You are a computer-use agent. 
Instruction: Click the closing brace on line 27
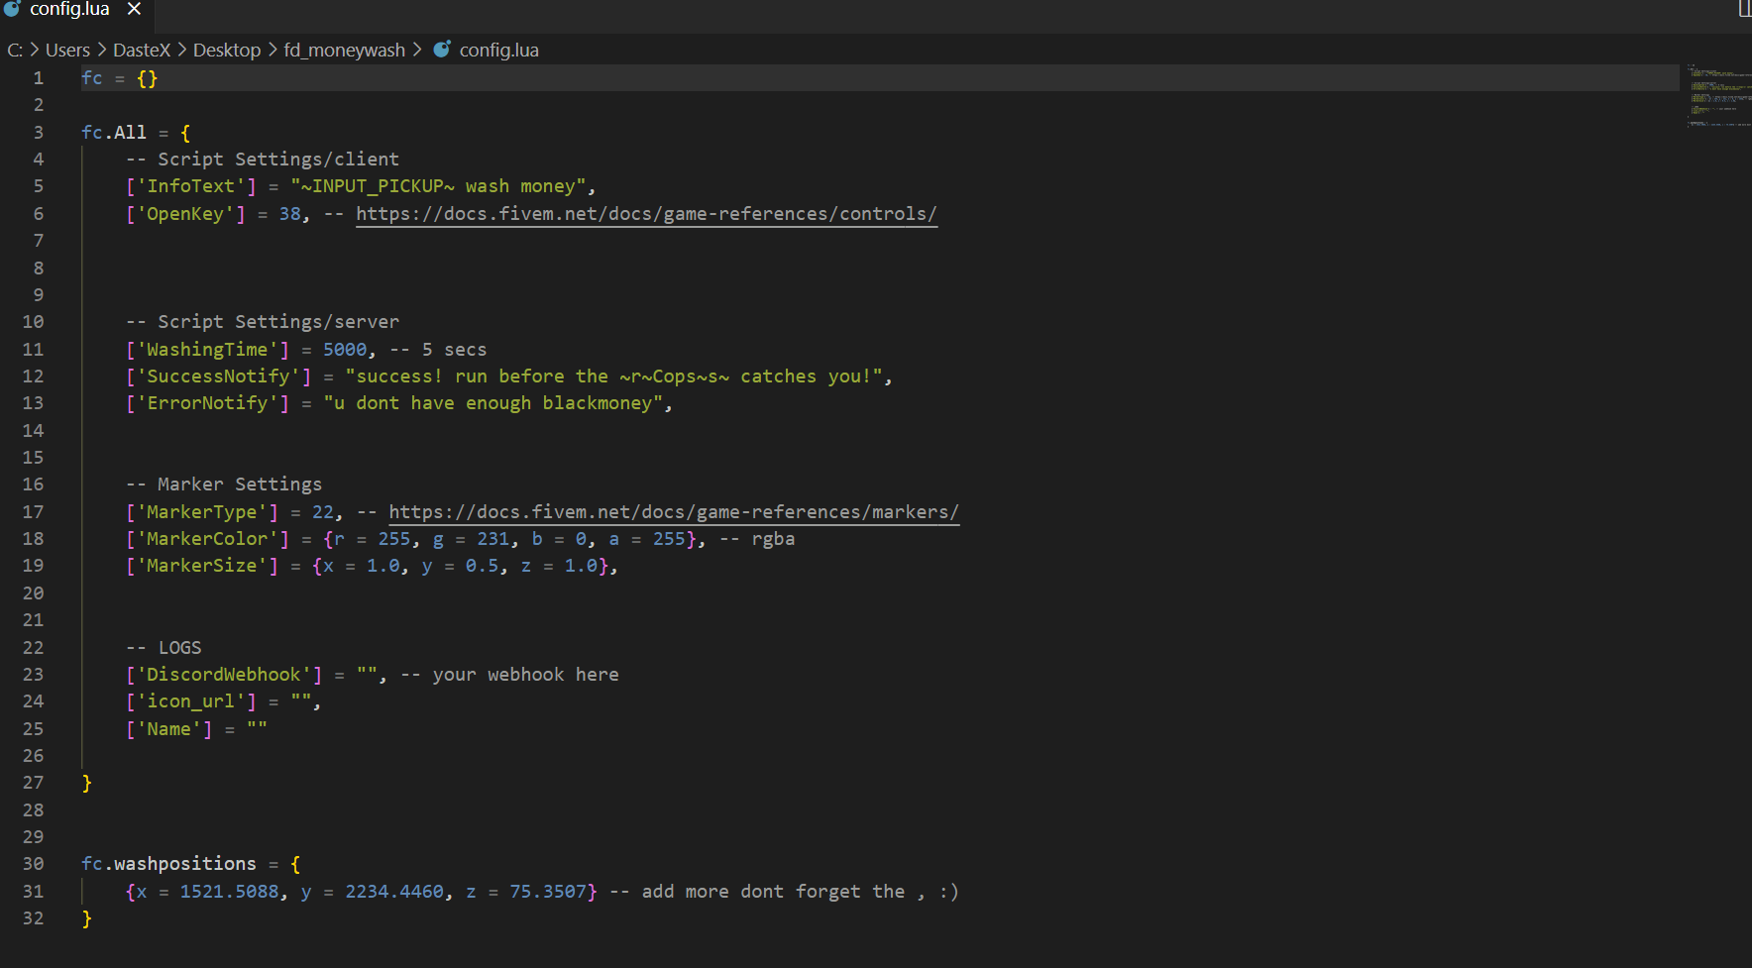click(87, 783)
